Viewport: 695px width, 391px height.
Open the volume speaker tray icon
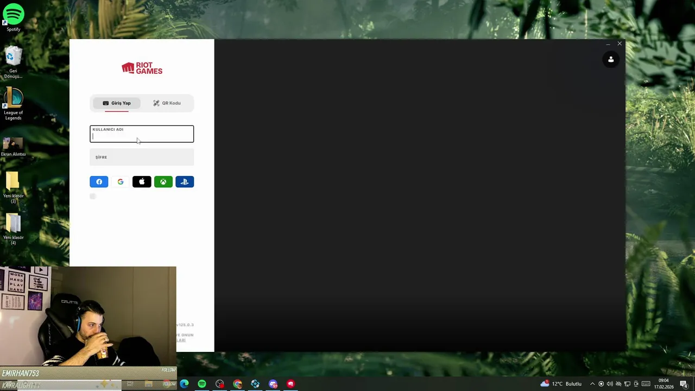pyautogui.click(x=610, y=384)
